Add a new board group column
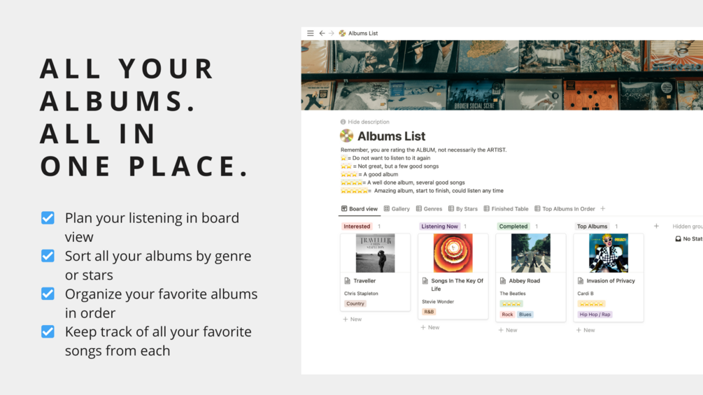Image resolution: width=703 pixels, height=395 pixels. click(x=656, y=226)
